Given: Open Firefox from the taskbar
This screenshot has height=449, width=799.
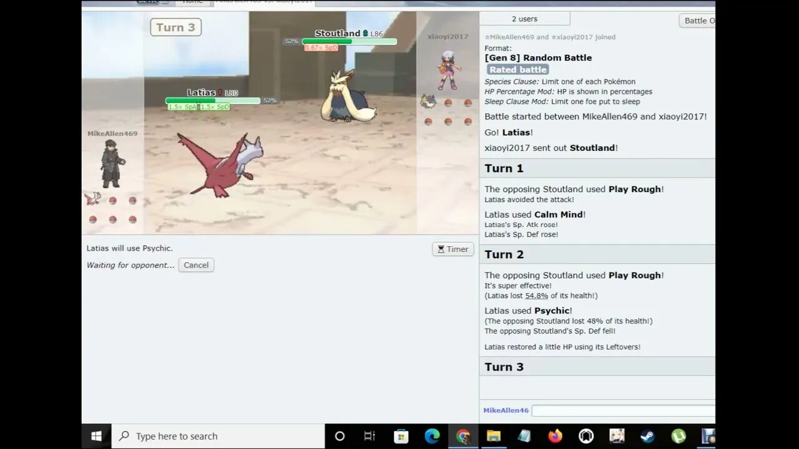Looking at the screenshot, I should click(x=555, y=436).
